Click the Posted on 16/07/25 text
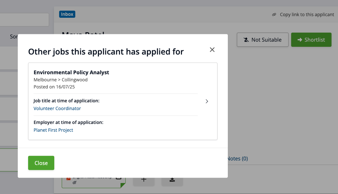 click(x=54, y=87)
